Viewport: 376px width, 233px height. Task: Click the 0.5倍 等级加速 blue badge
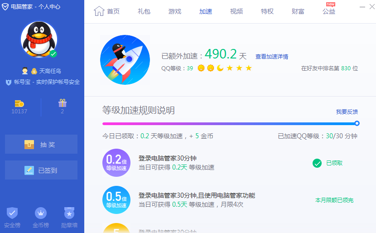click(x=116, y=200)
